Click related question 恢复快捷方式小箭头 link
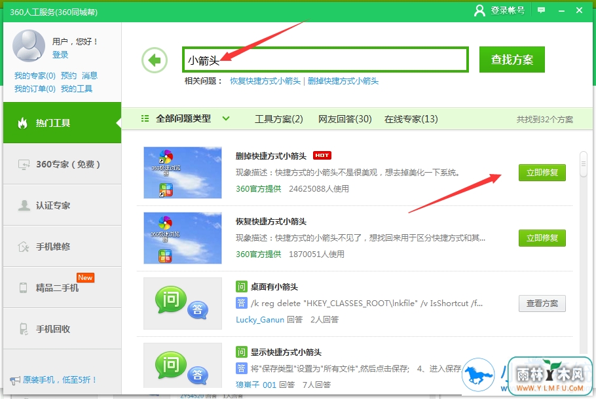This screenshot has height=399, width=596. (265, 81)
